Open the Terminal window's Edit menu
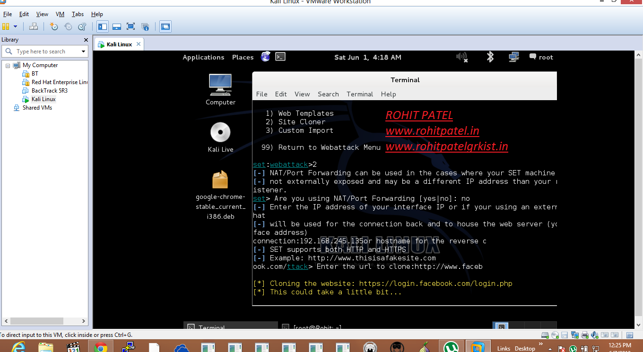The height and width of the screenshot is (352, 643). 281,94
